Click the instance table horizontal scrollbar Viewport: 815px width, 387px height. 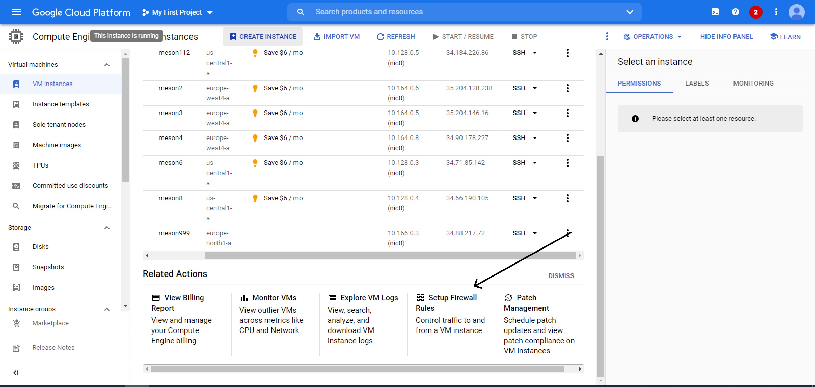390,255
